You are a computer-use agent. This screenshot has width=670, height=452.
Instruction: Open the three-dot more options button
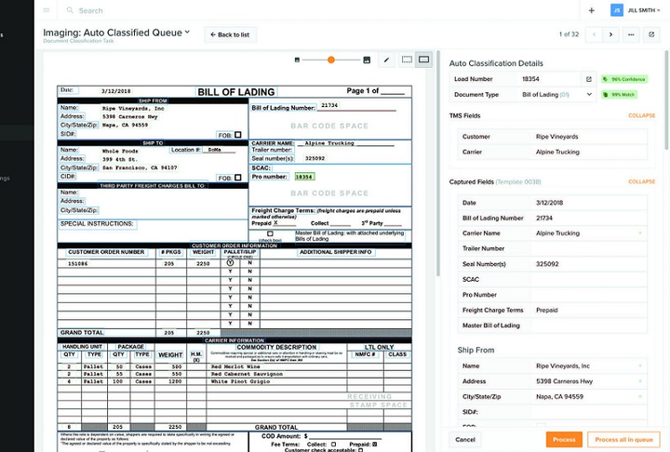tap(632, 34)
